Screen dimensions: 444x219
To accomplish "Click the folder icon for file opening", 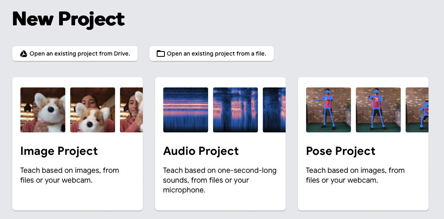I will 161,54.
